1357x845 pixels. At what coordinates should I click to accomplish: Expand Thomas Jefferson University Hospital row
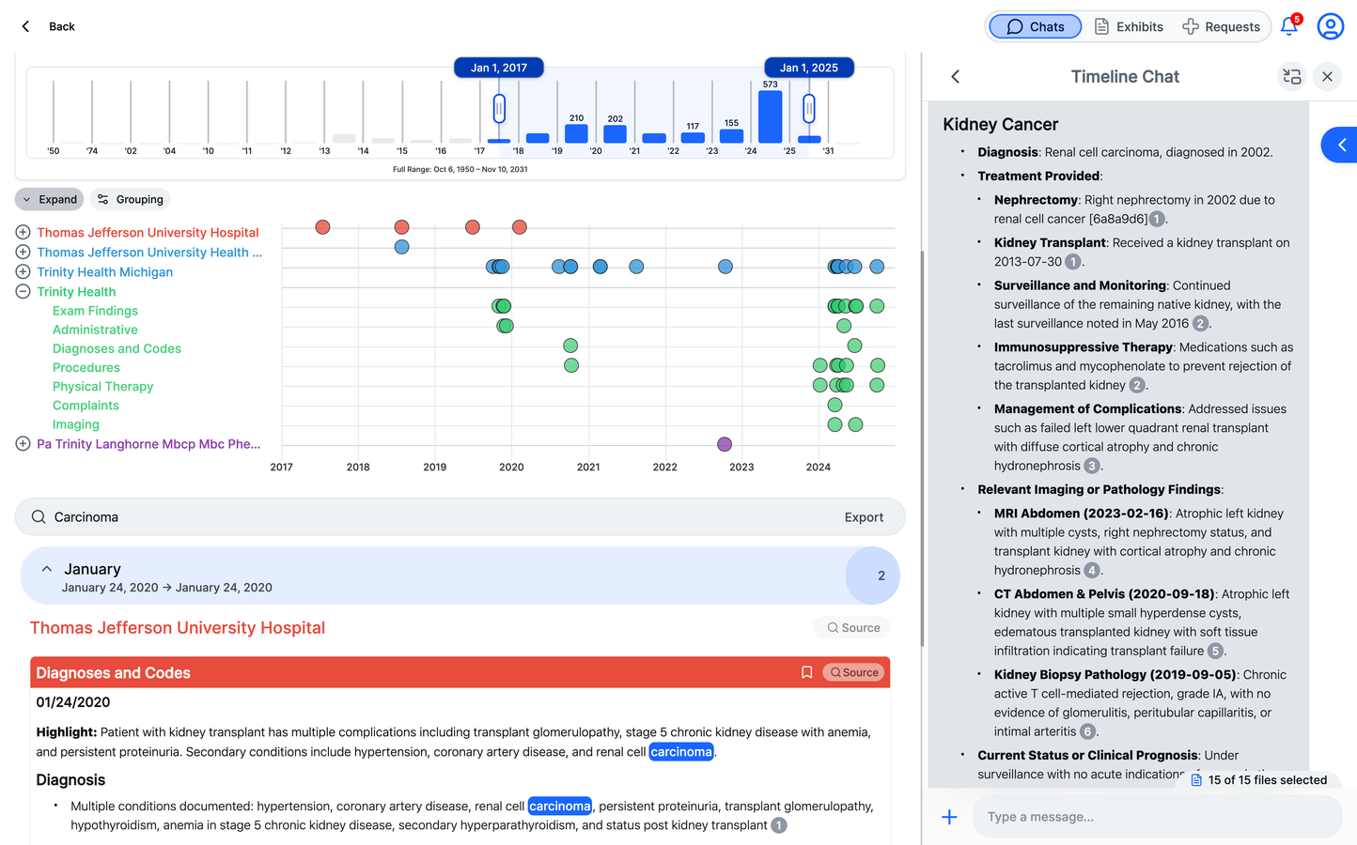[x=23, y=232]
